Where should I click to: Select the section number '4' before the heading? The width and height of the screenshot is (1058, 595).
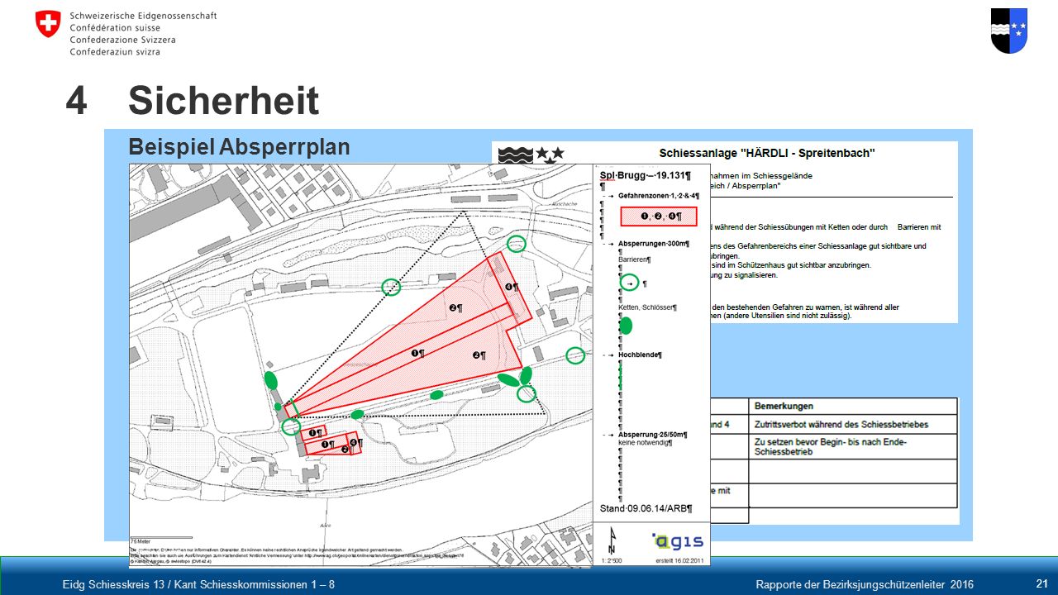click(x=77, y=101)
